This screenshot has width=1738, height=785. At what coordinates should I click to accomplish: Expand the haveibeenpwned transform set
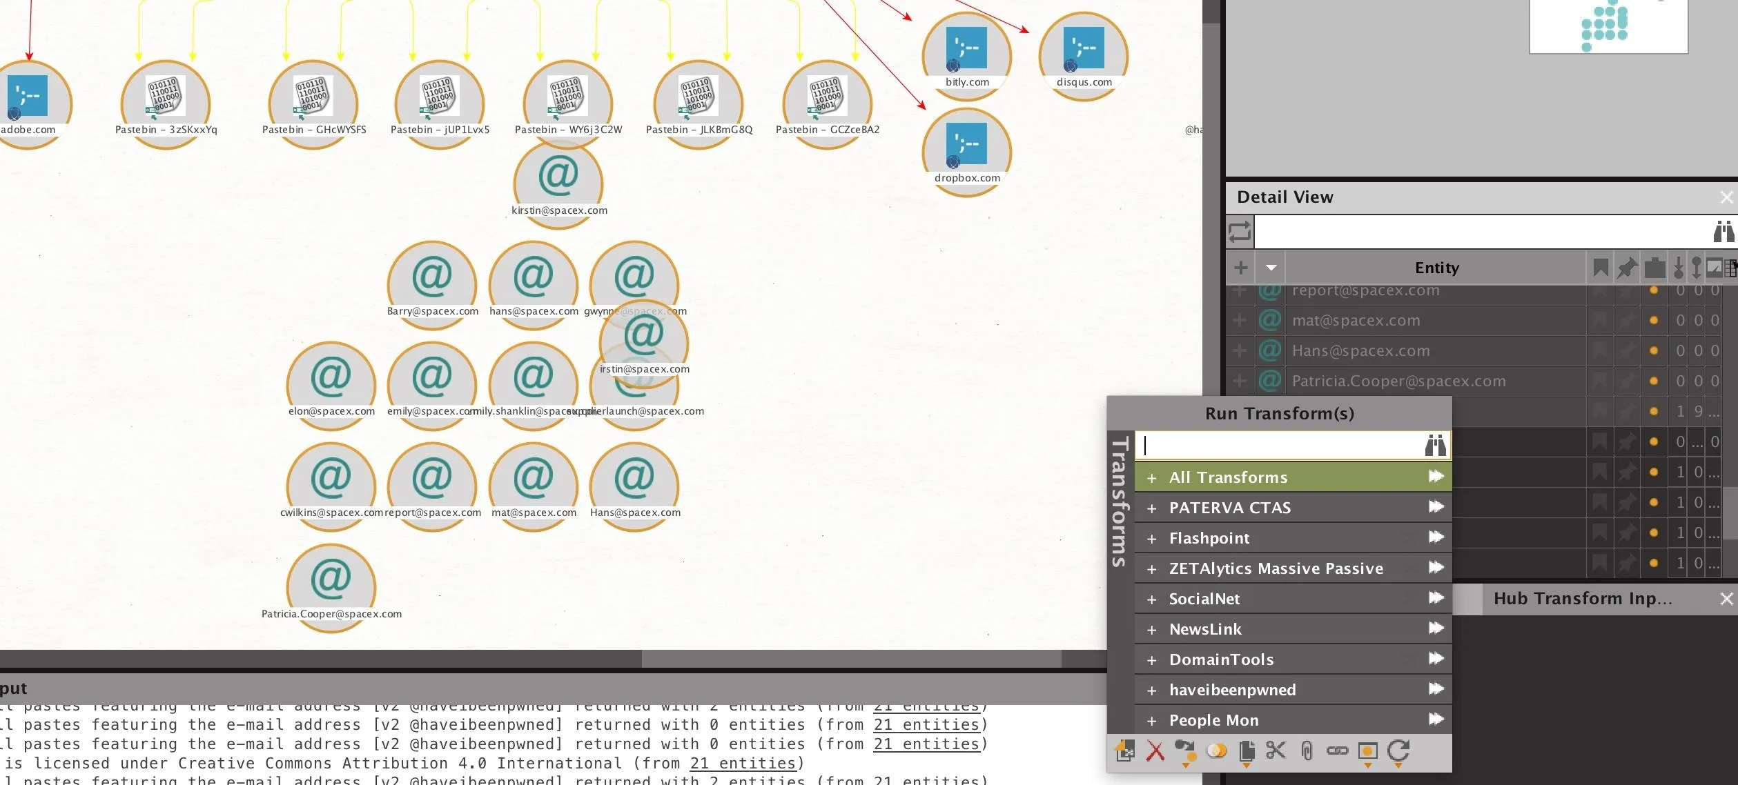click(1151, 690)
